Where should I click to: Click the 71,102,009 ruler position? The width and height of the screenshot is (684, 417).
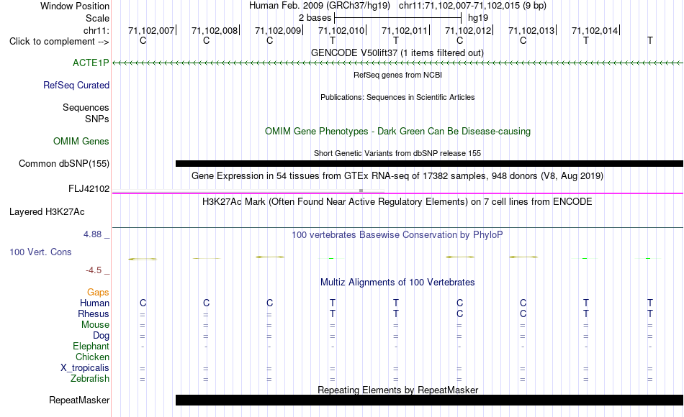(278, 30)
